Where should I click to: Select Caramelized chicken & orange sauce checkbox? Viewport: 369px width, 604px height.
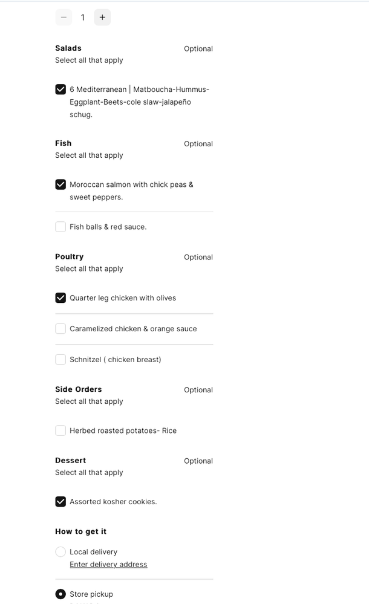pyautogui.click(x=60, y=329)
